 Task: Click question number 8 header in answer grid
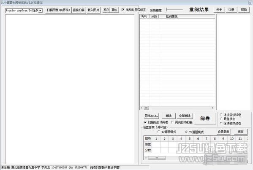click(x=215, y=139)
